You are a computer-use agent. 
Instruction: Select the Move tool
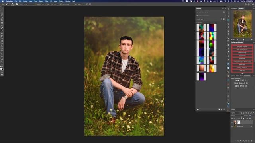(2, 10)
